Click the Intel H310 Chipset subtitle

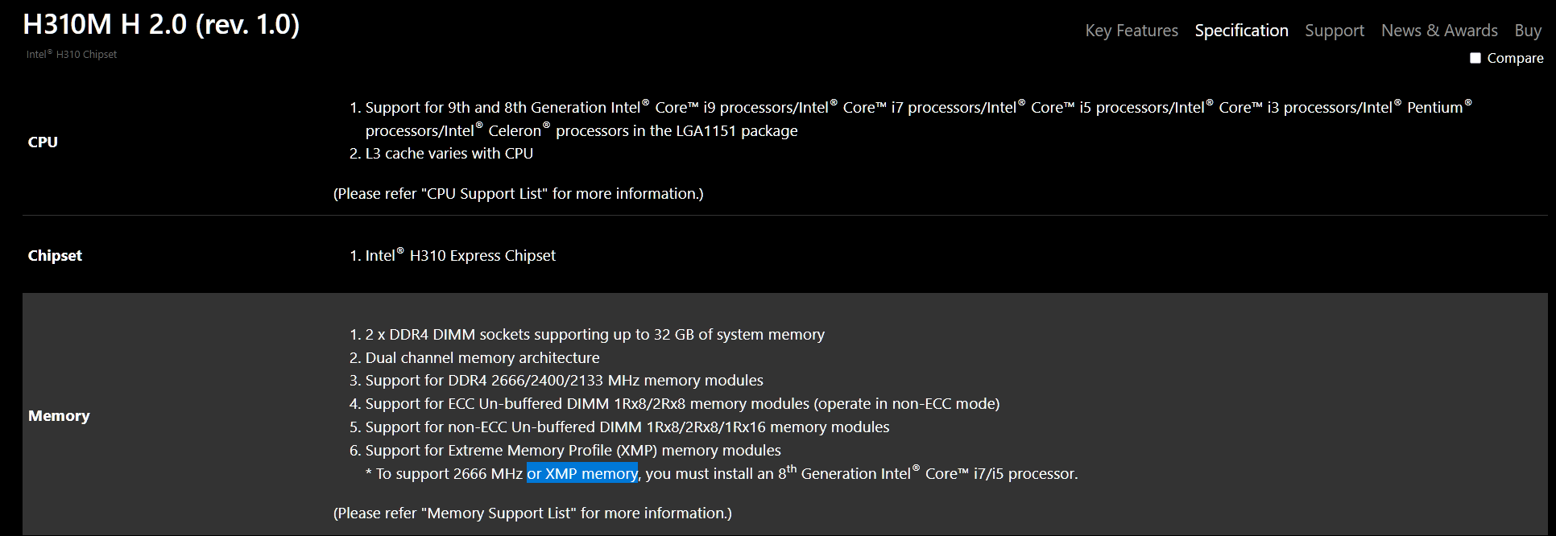(72, 54)
